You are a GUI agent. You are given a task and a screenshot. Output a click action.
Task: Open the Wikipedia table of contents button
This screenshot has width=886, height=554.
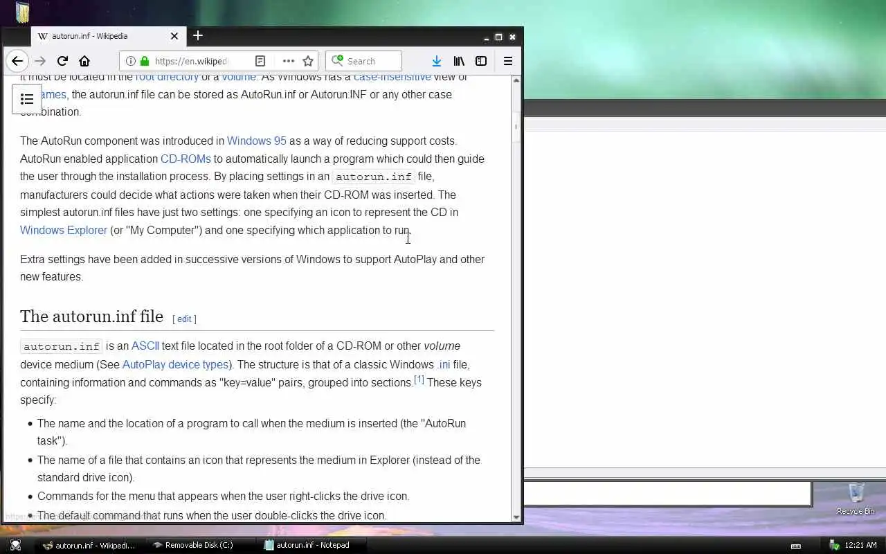27,99
